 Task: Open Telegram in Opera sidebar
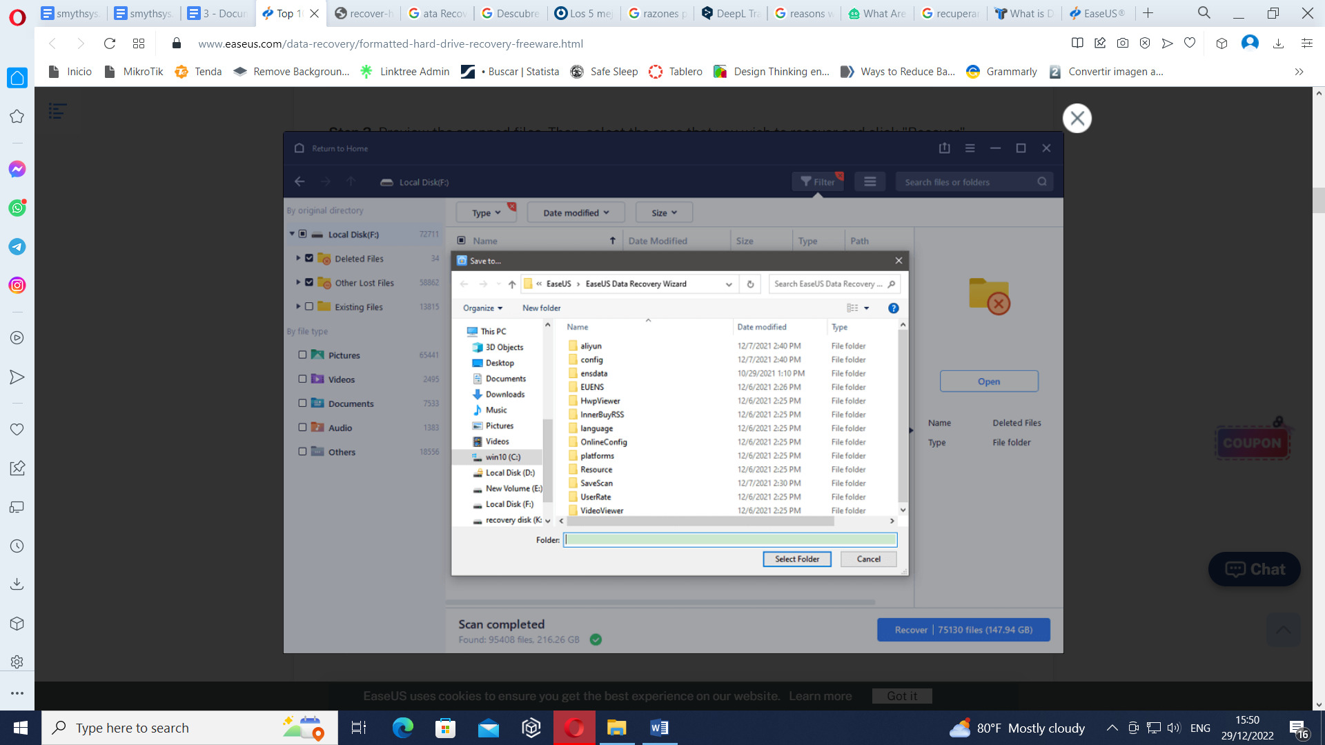click(x=17, y=246)
